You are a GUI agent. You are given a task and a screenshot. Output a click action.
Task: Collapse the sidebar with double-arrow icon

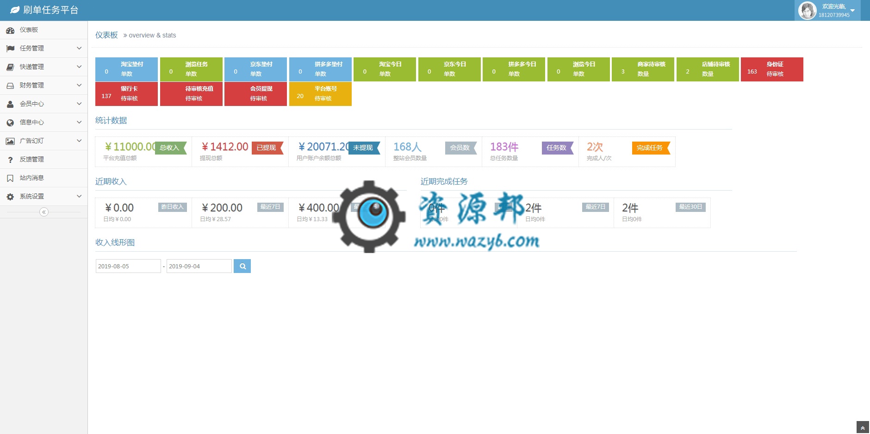(44, 212)
